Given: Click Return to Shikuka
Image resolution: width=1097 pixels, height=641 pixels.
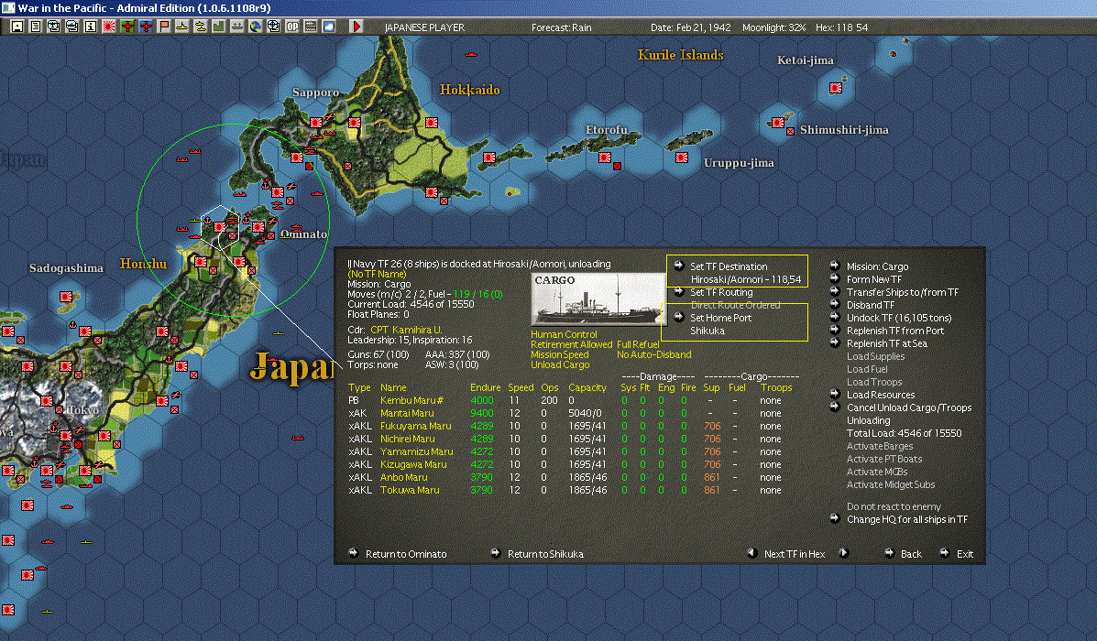Looking at the screenshot, I should tap(545, 554).
